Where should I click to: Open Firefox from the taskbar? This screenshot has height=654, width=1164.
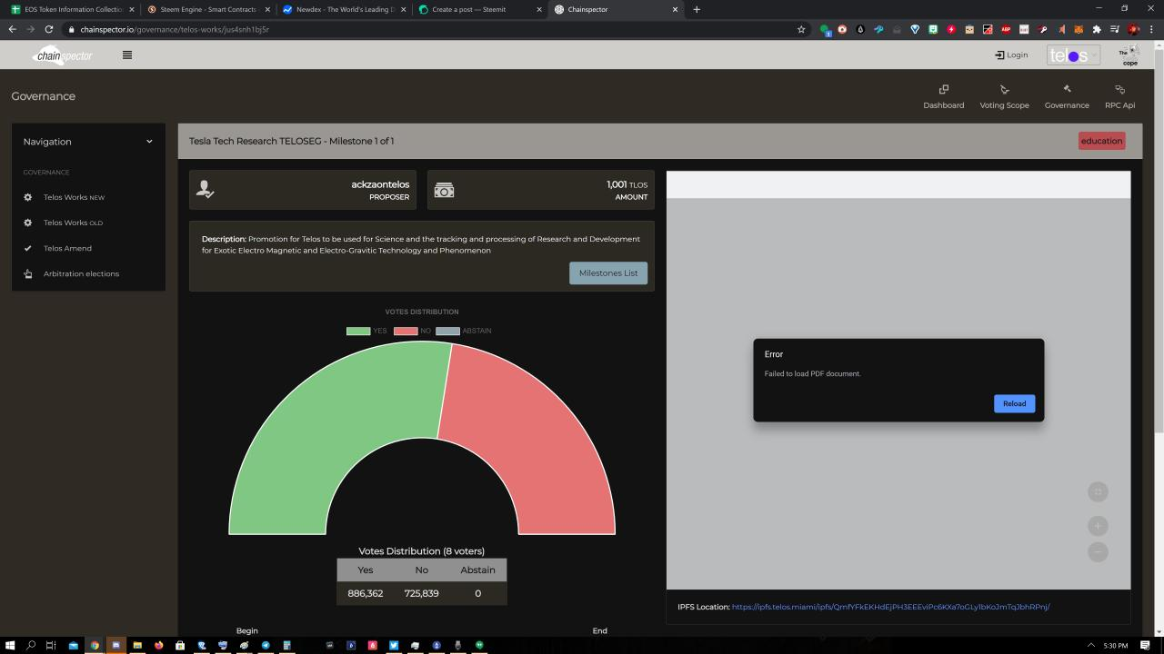(x=159, y=646)
